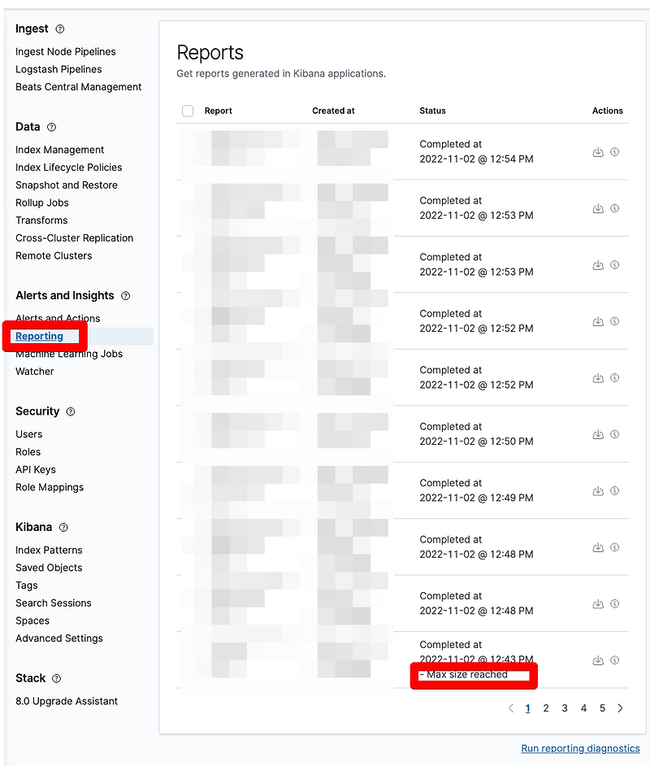Open the info icon for the second report
The width and height of the screenshot is (650, 766).
615,208
